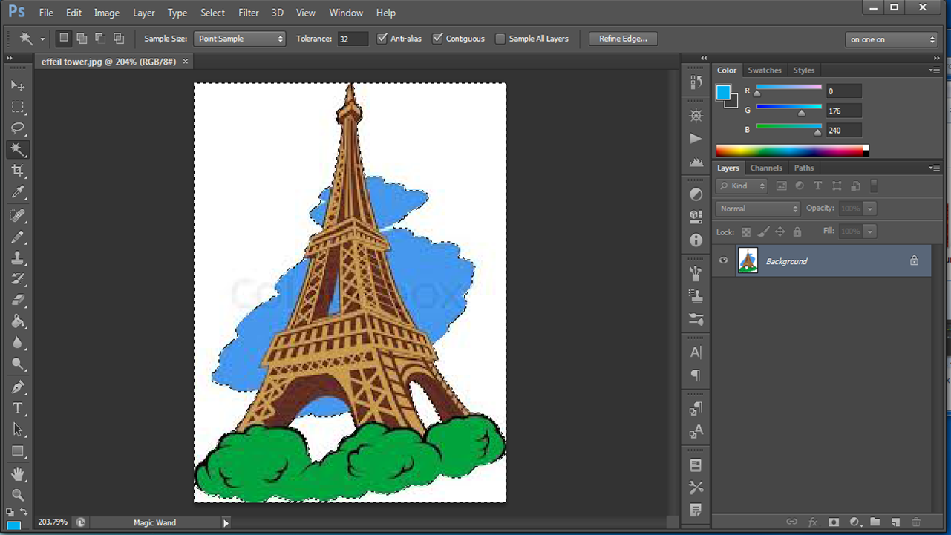Enable the Anti-alias option

382,38
